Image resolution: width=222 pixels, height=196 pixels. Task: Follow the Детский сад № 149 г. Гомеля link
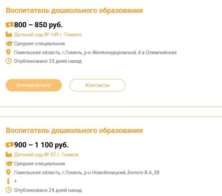(x=48, y=34)
